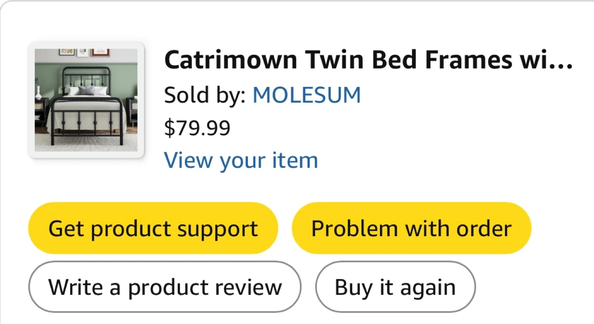594x324 pixels.
Task: Click the $79.99 price text
Action: [197, 128]
